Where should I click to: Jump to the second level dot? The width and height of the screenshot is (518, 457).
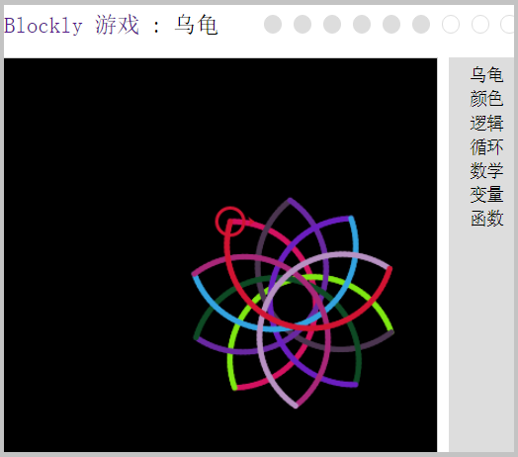302,24
